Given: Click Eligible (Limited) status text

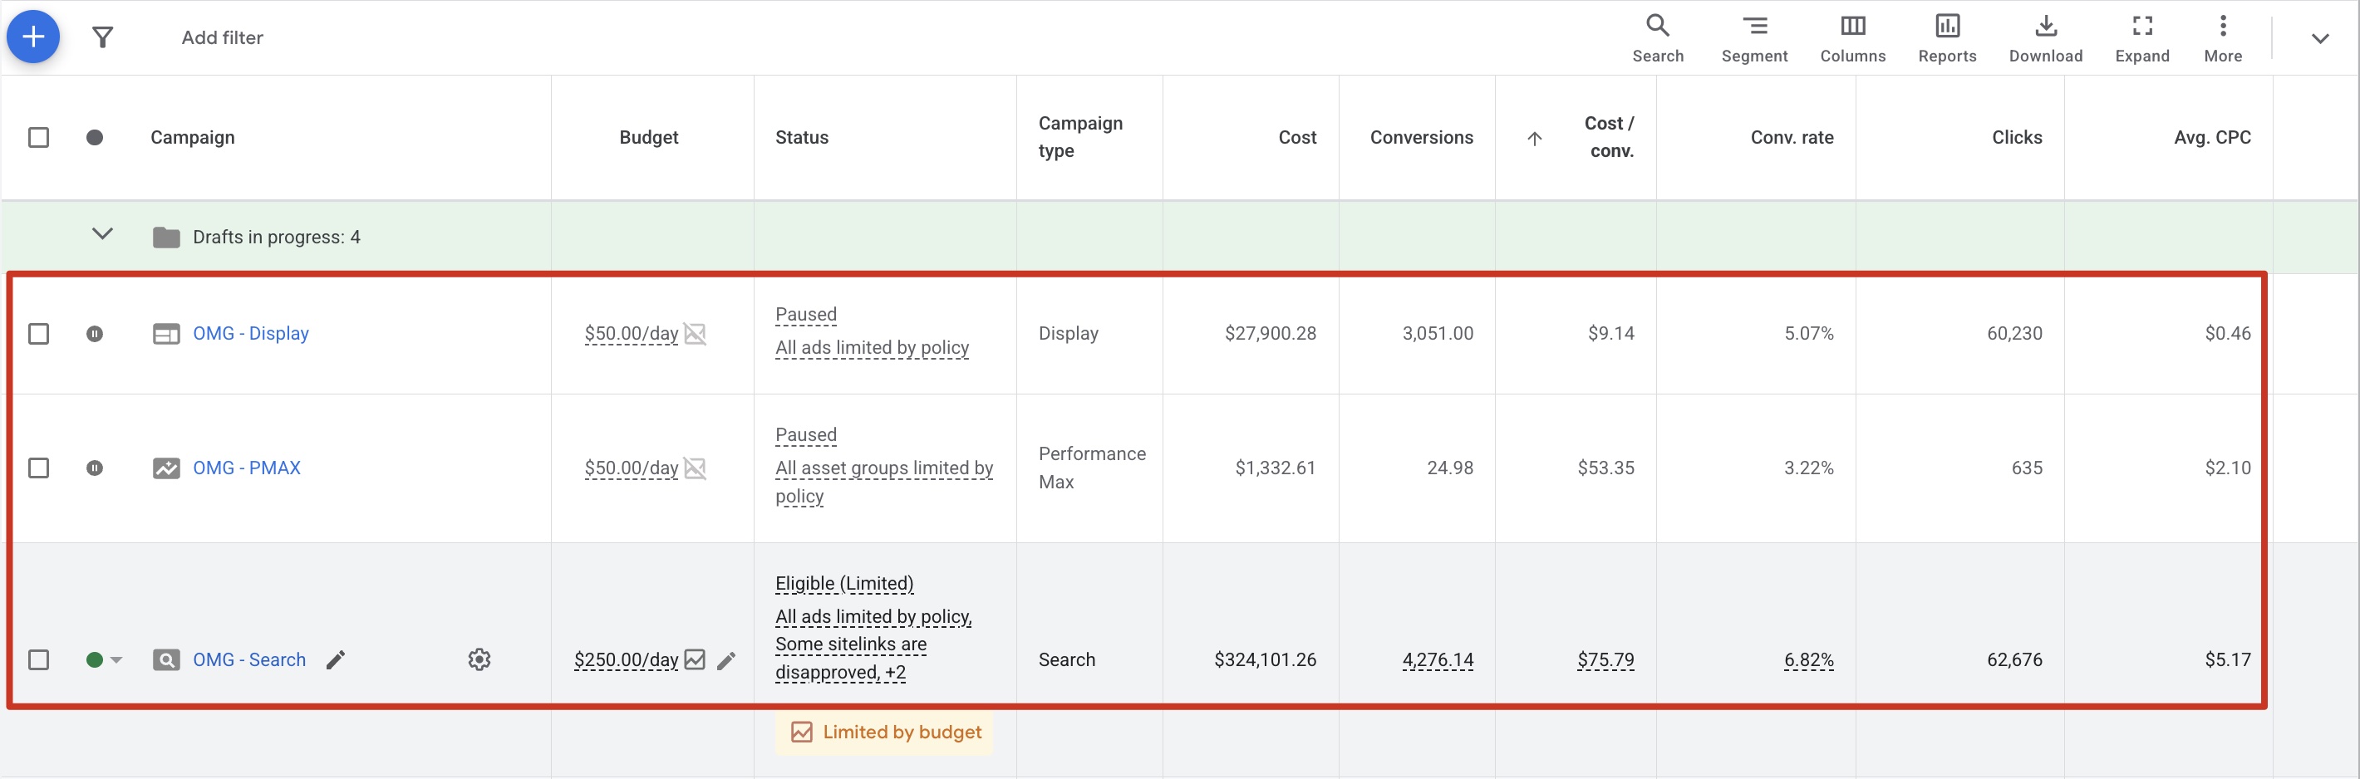Looking at the screenshot, I should click(x=843, y=584).
